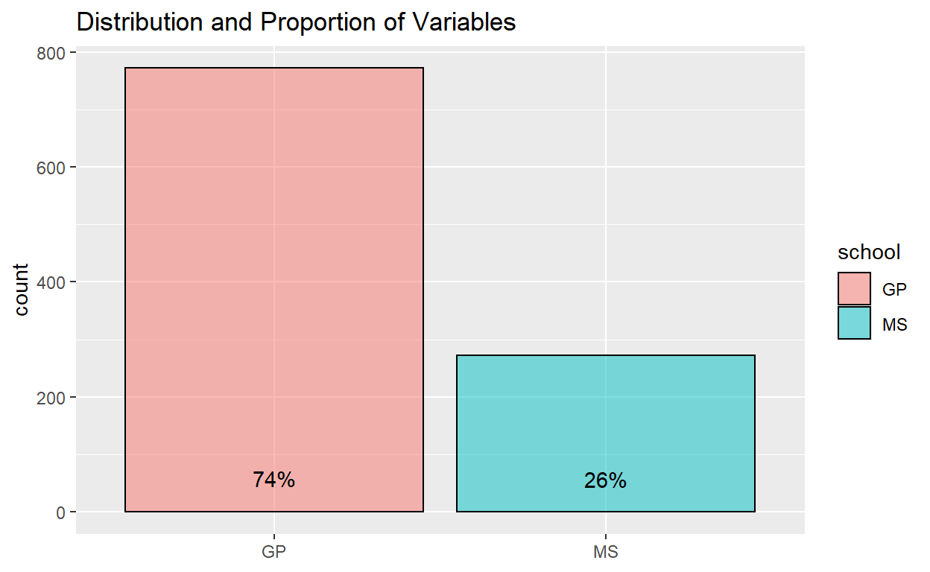Image resolution: width=930 pixels, height=572 pixels.
Task: Click the MS text in the legend
Action: pyautogui.click(x=894, y=324)
